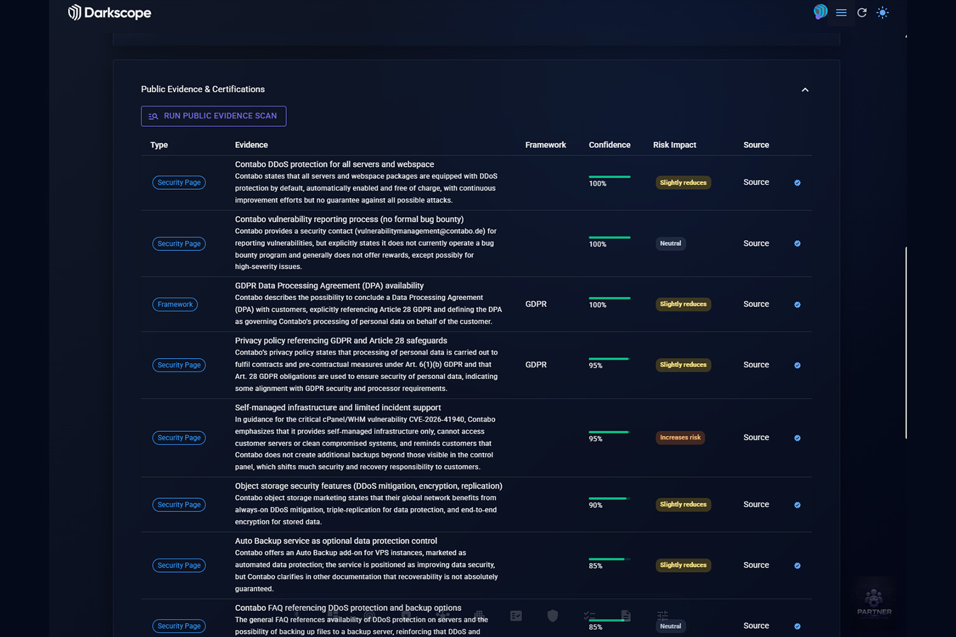Viewport: 956px width, 637px height.
Task: Open the Source link for Object storage security
Action: click(x=756, y=504)
